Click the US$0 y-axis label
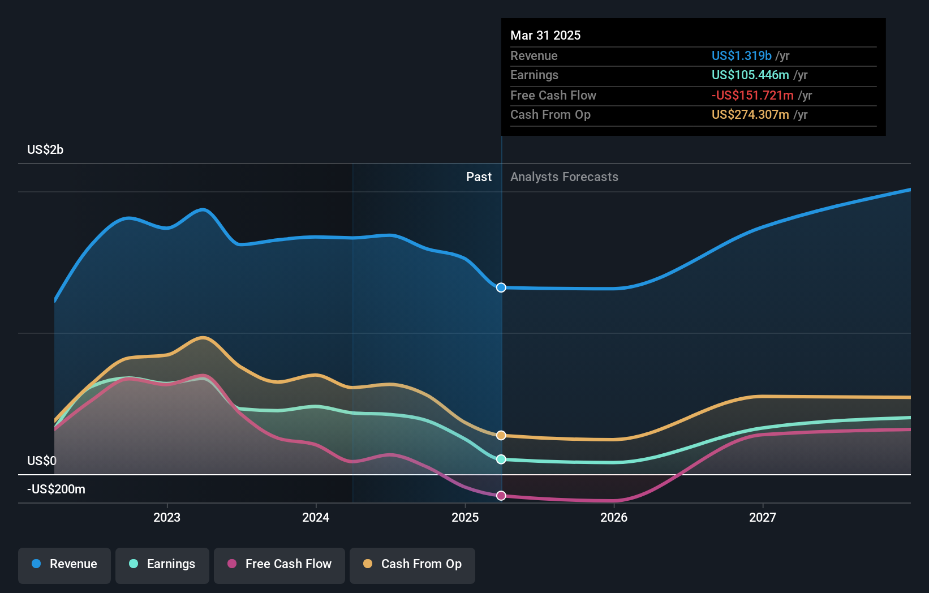 42,461
